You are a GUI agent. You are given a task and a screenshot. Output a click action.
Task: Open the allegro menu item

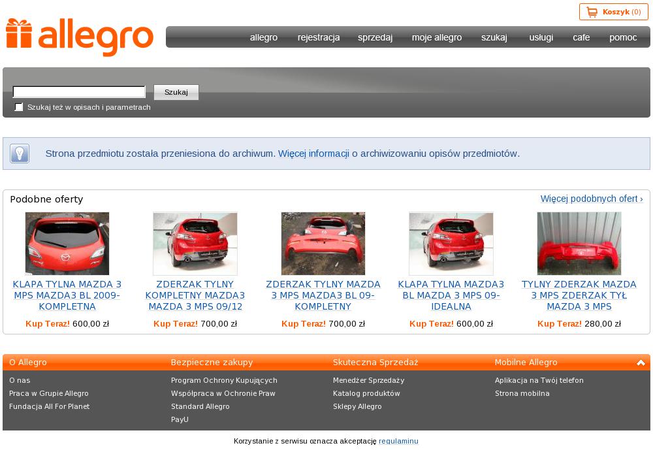coord(264,37)
